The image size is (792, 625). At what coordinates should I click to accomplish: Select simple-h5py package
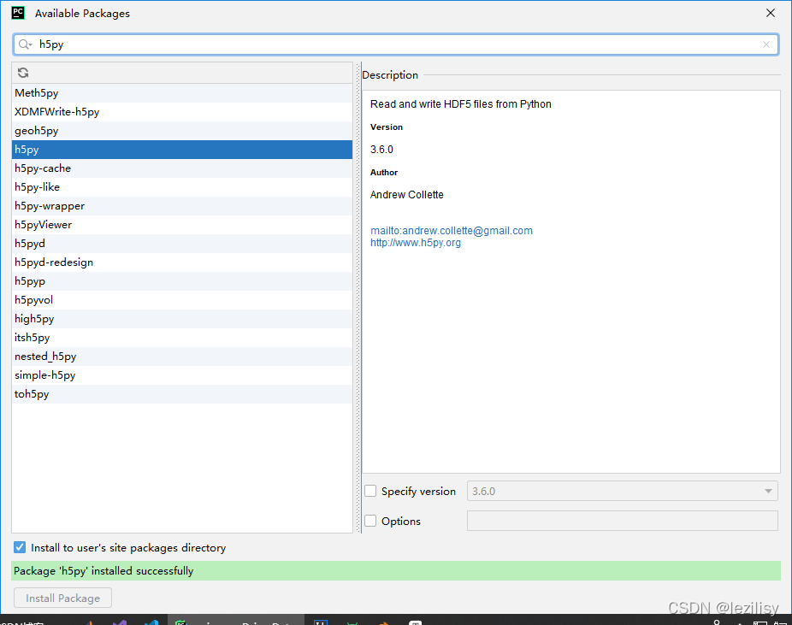(x=182, y=375)
